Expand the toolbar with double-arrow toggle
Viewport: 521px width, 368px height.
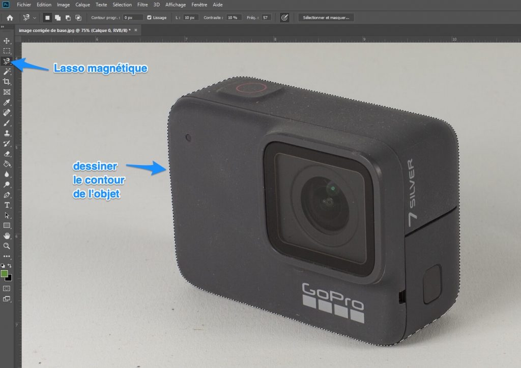click(3, 27)
